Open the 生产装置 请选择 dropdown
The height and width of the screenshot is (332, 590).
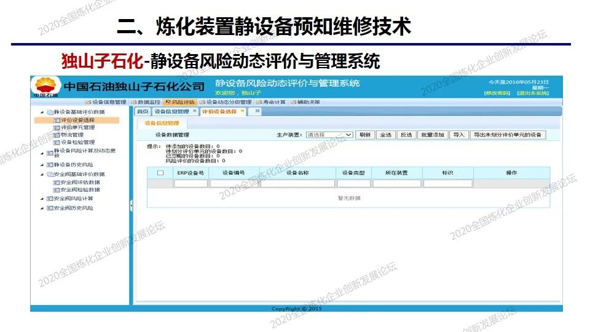click(x=329, y=135)
